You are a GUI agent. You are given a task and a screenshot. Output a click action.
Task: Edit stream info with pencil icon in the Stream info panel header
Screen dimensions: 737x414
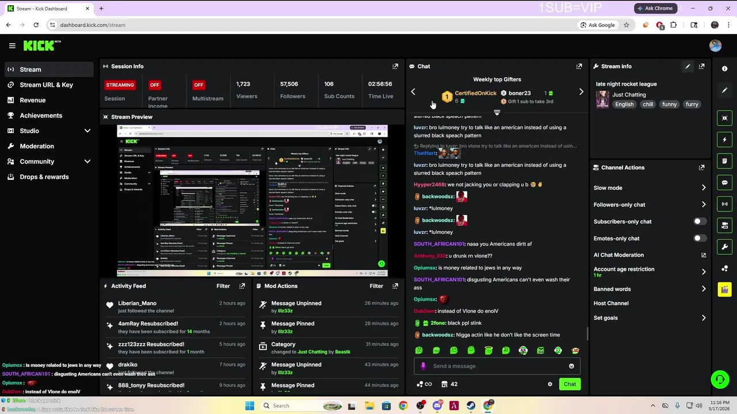pos(687,67)
